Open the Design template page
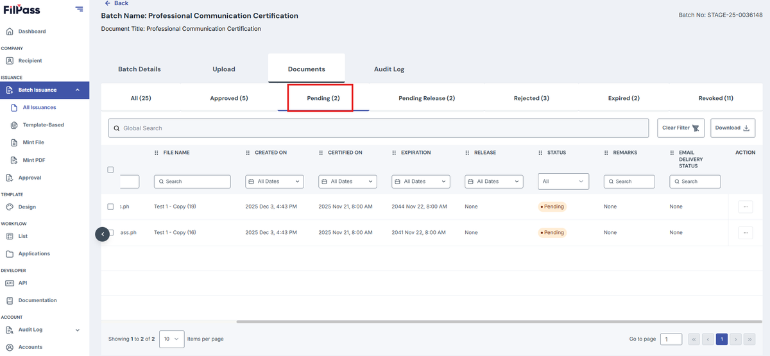Viewport: 770px width, 356px height. [27, 207]
